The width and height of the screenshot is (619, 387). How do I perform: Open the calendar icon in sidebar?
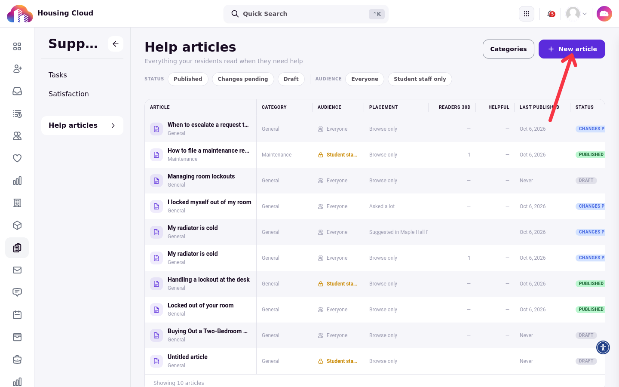coord(17,315)
